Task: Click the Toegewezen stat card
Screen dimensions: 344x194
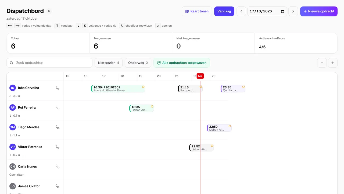Action: point(131,43)
